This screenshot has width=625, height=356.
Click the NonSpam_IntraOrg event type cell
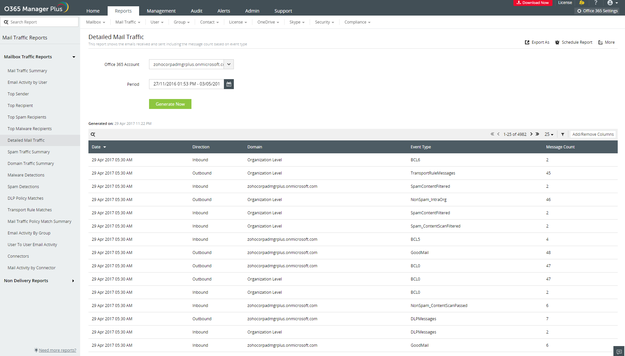coord(428,200)
